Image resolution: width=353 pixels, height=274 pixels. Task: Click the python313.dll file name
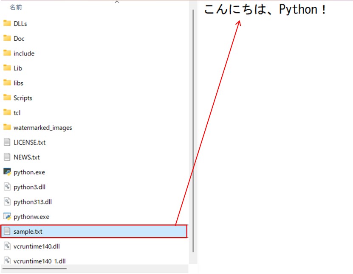pos(33,202)
